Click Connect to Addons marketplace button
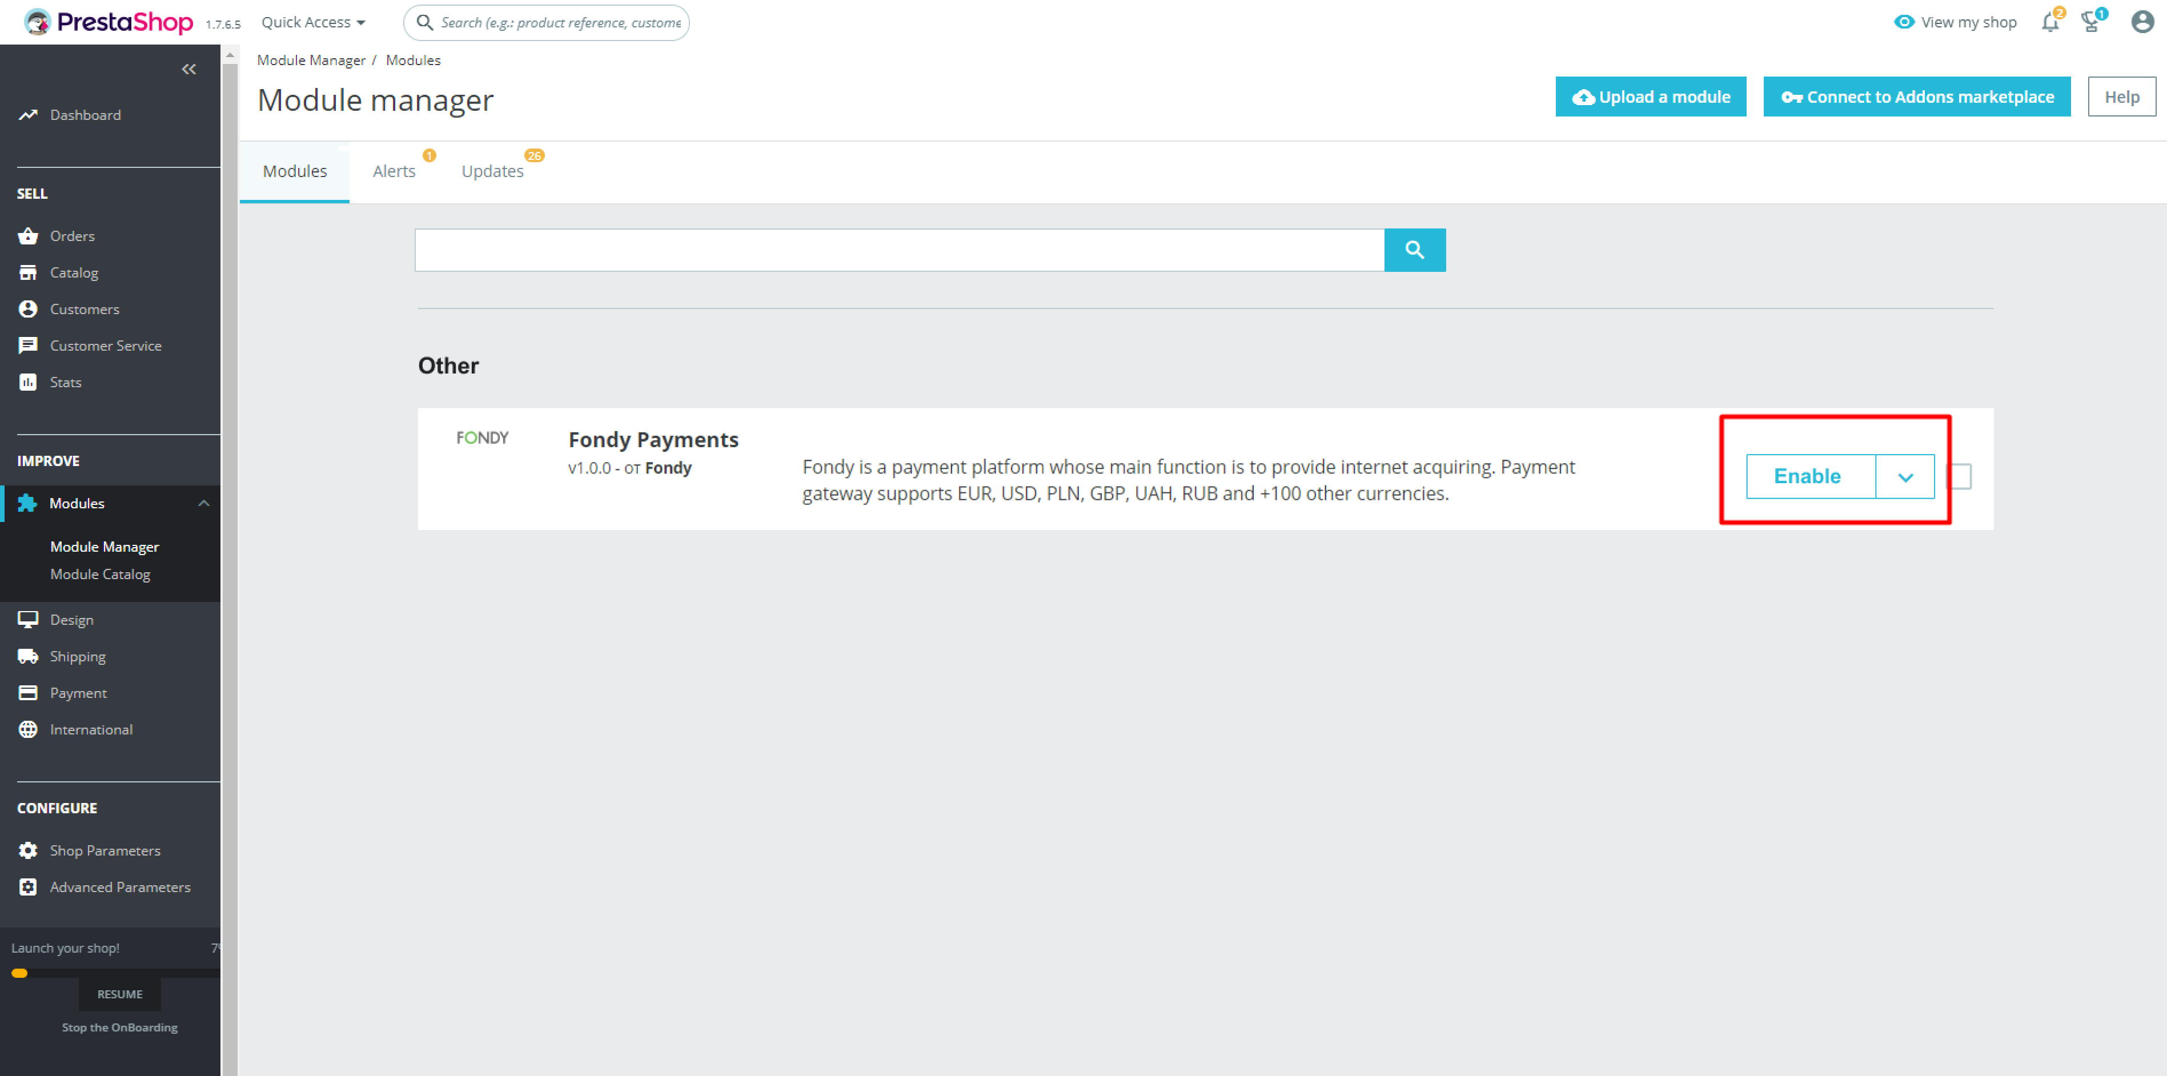 point(1916,97)
